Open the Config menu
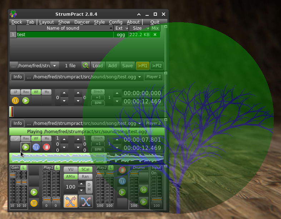Image resolution: width=281 pixels, height=219 pixels. pos(115,22)
